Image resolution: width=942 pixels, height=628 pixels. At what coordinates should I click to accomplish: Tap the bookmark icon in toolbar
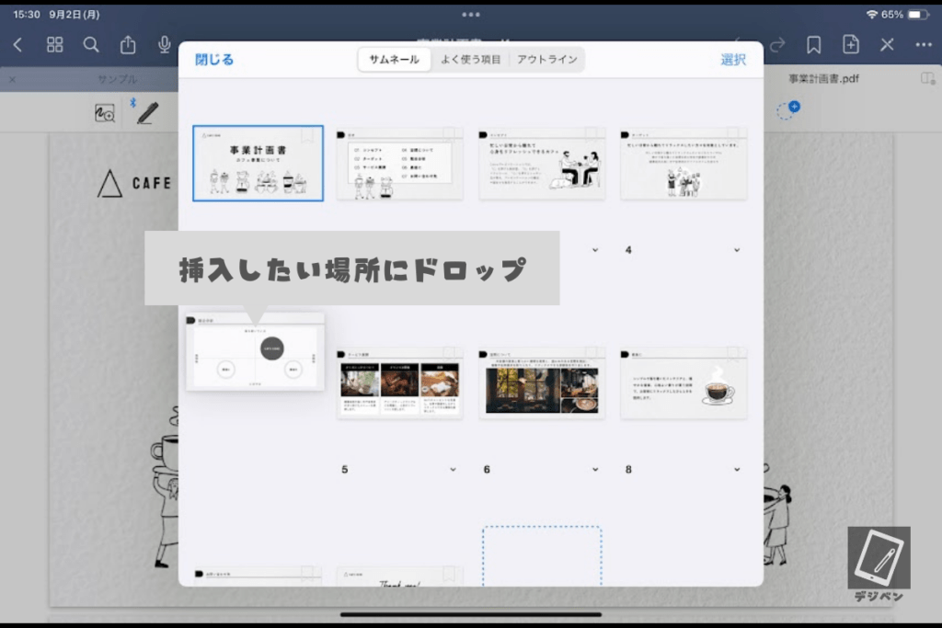tap(814, 44)
